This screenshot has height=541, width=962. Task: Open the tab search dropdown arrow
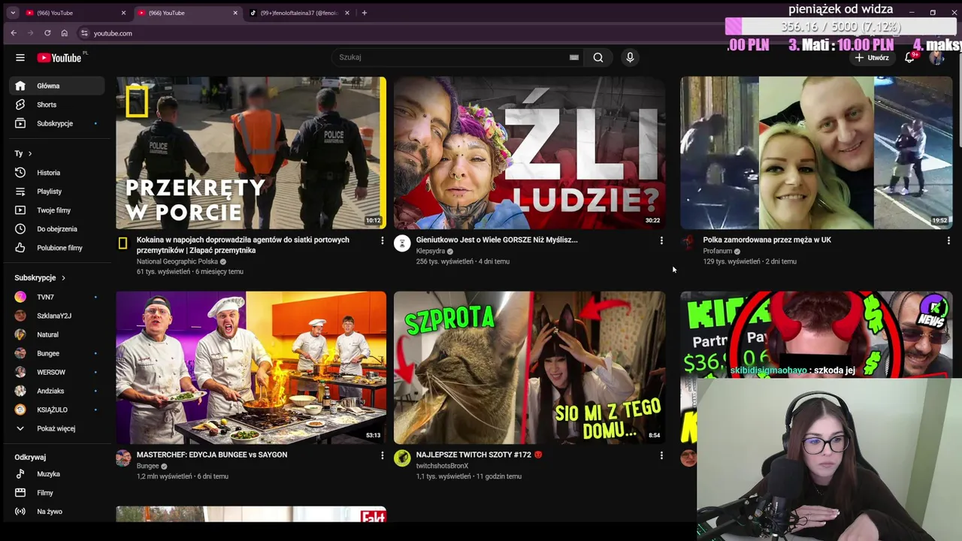coord(13,13)
